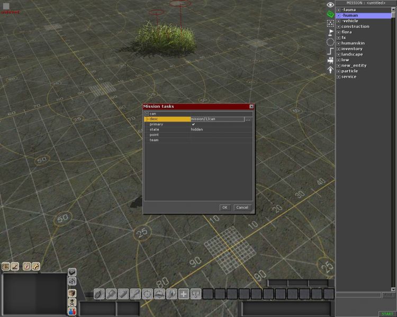Click the plus sign heal icon
Image resolution: width=397 pixels, height=317 pixels.
tap(184, 294)
